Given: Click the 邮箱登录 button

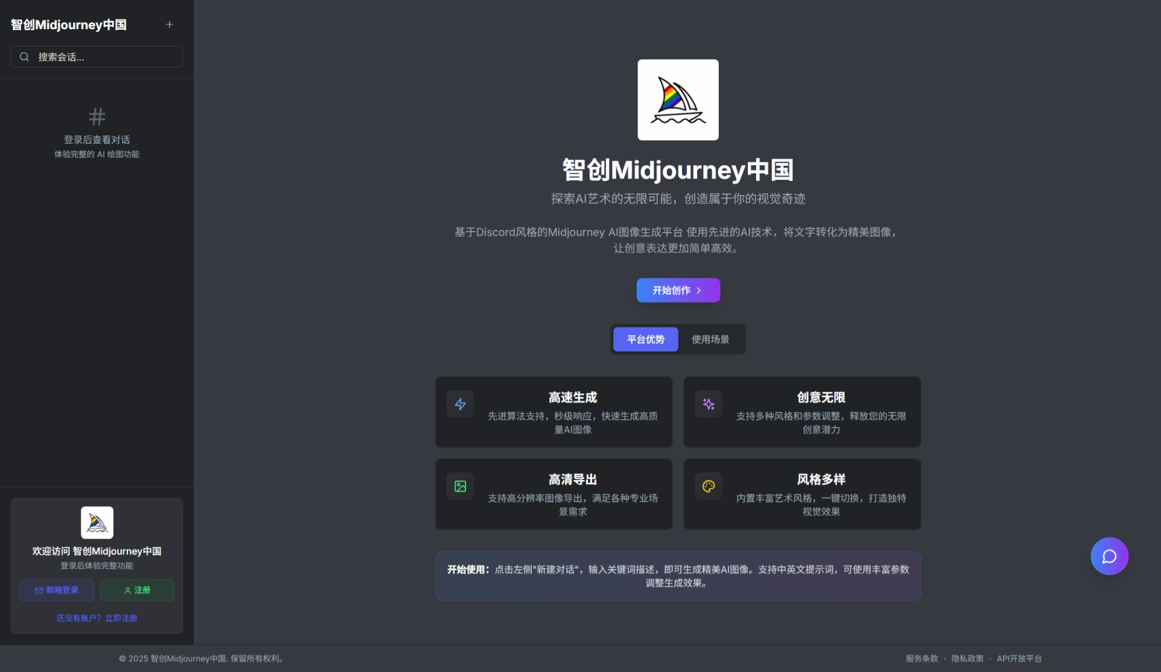Looking at the screenshot, I should [56, 590].
